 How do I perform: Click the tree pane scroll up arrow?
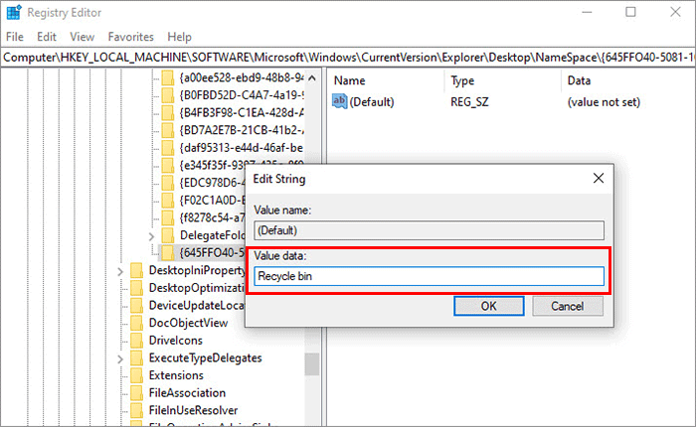(312, 78)
